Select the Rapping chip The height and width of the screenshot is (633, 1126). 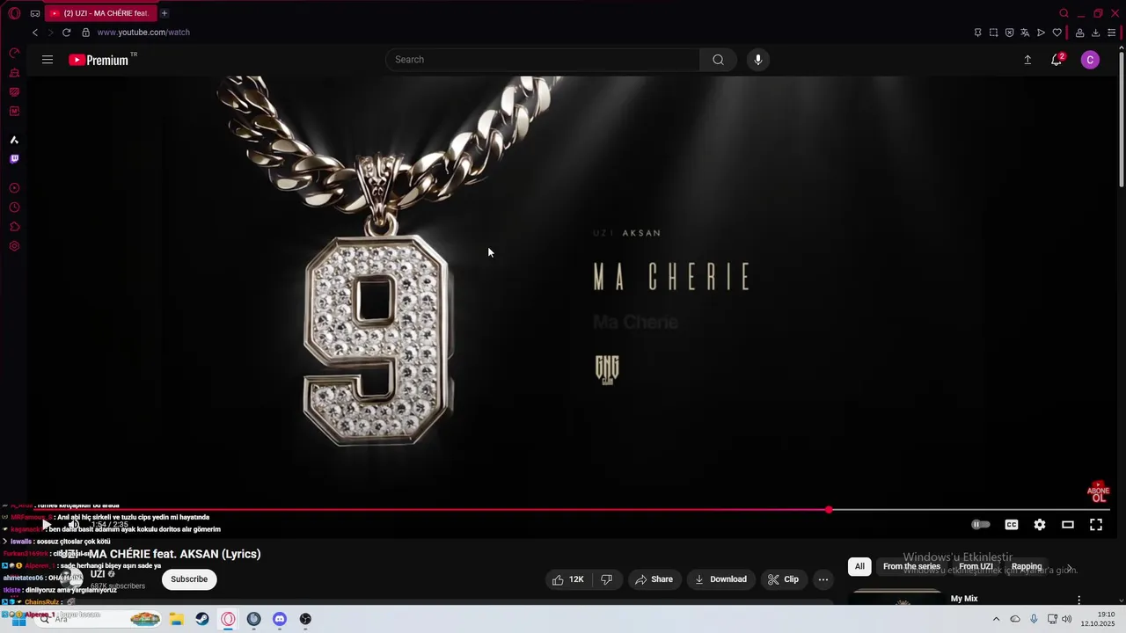(1027, 566)
